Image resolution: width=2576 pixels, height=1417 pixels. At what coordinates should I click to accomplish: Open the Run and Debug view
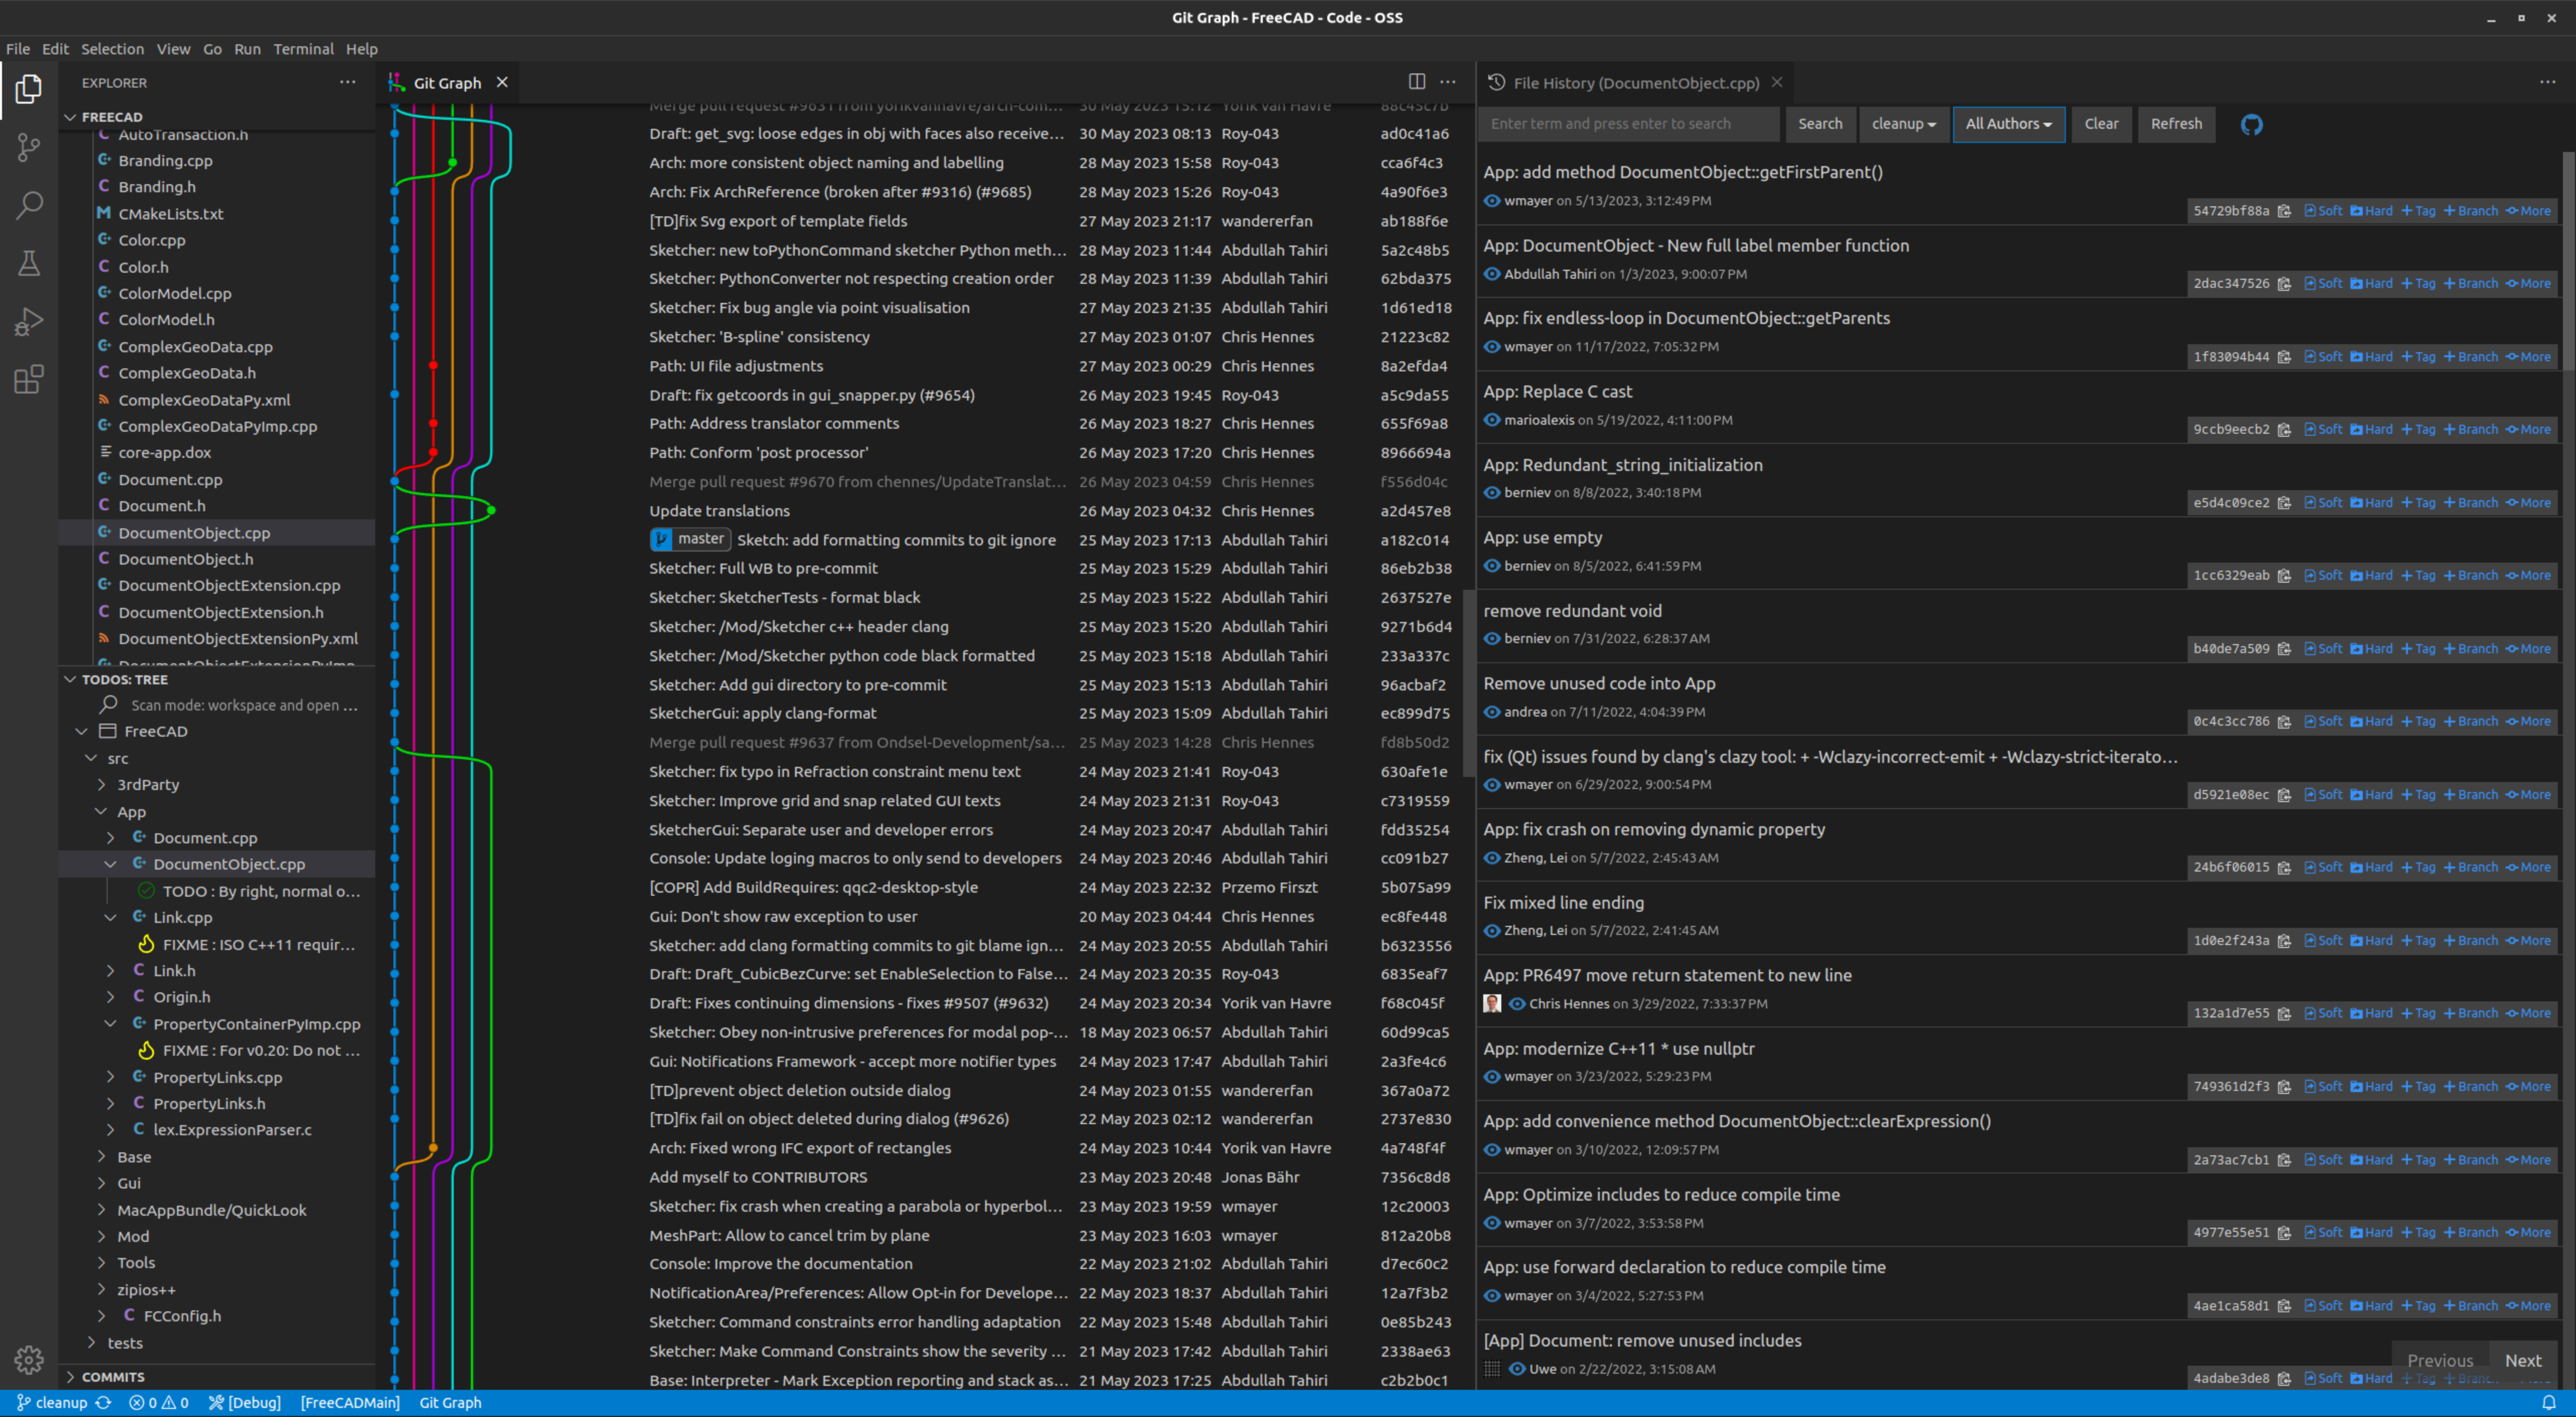(x=29, y=322)
